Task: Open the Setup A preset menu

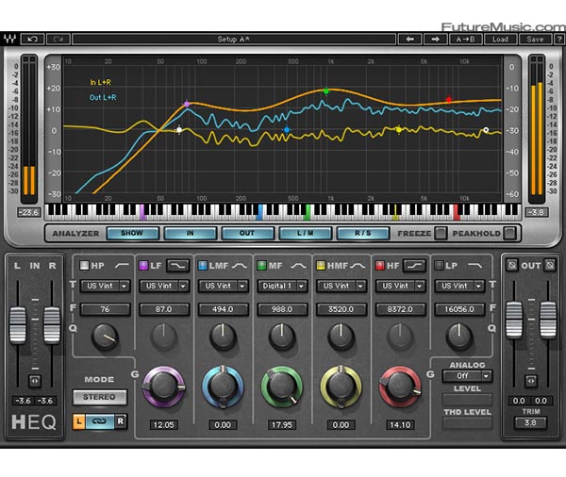Action: point(234,39)
